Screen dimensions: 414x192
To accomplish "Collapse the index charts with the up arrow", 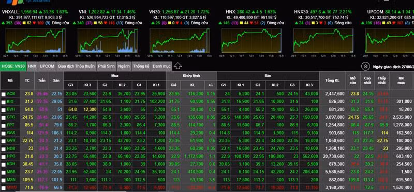I will pos(178,67).
